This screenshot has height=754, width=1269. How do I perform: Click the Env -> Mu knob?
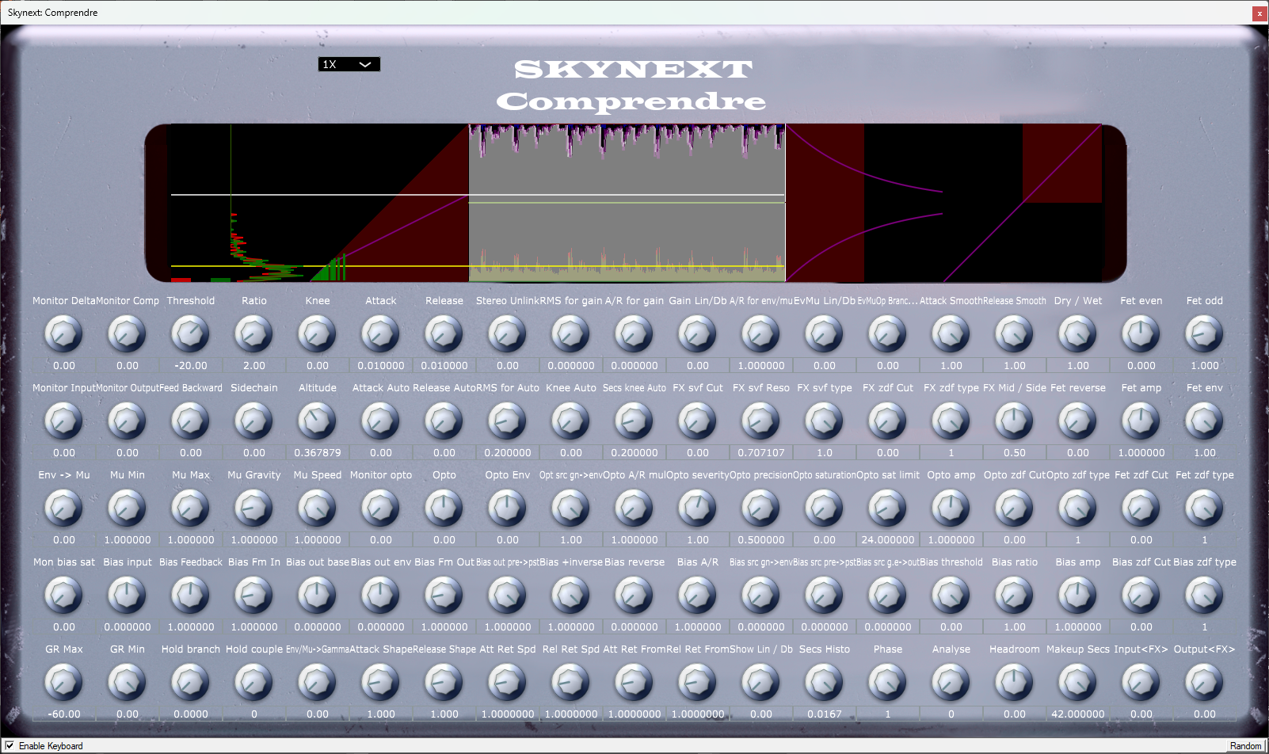coord(63,508)
